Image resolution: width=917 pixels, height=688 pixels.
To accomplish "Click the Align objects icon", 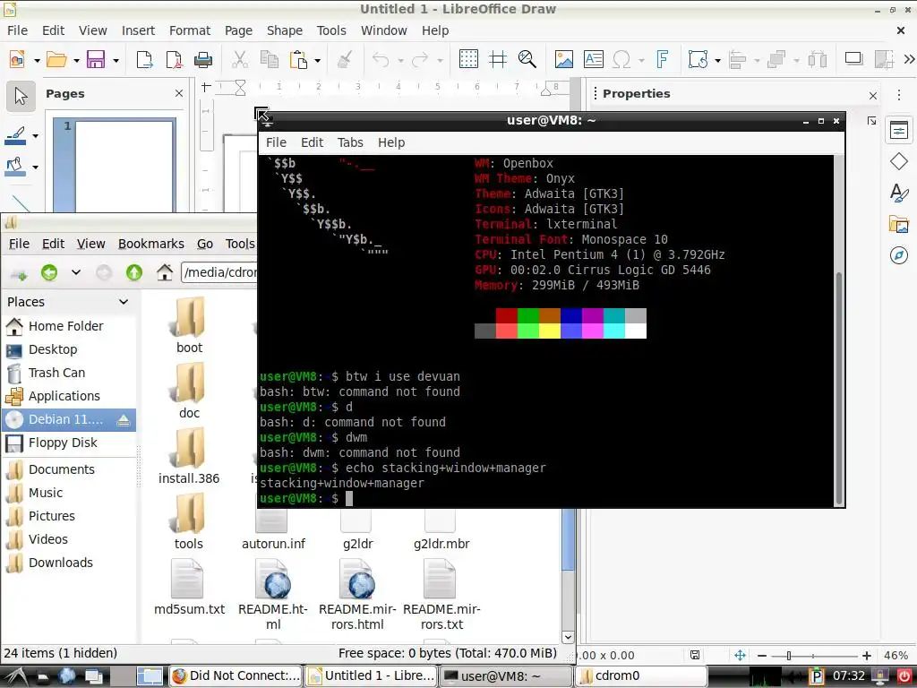I will coord(738,59).
